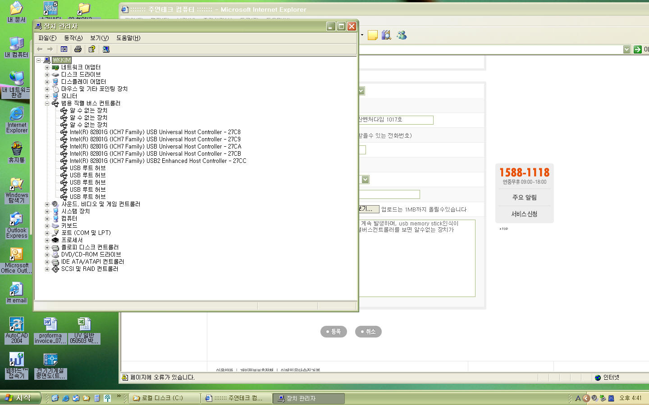Click the Print icon in Device Manager toolbar
The width and height of the screenshot is (649, 405).
78,49
